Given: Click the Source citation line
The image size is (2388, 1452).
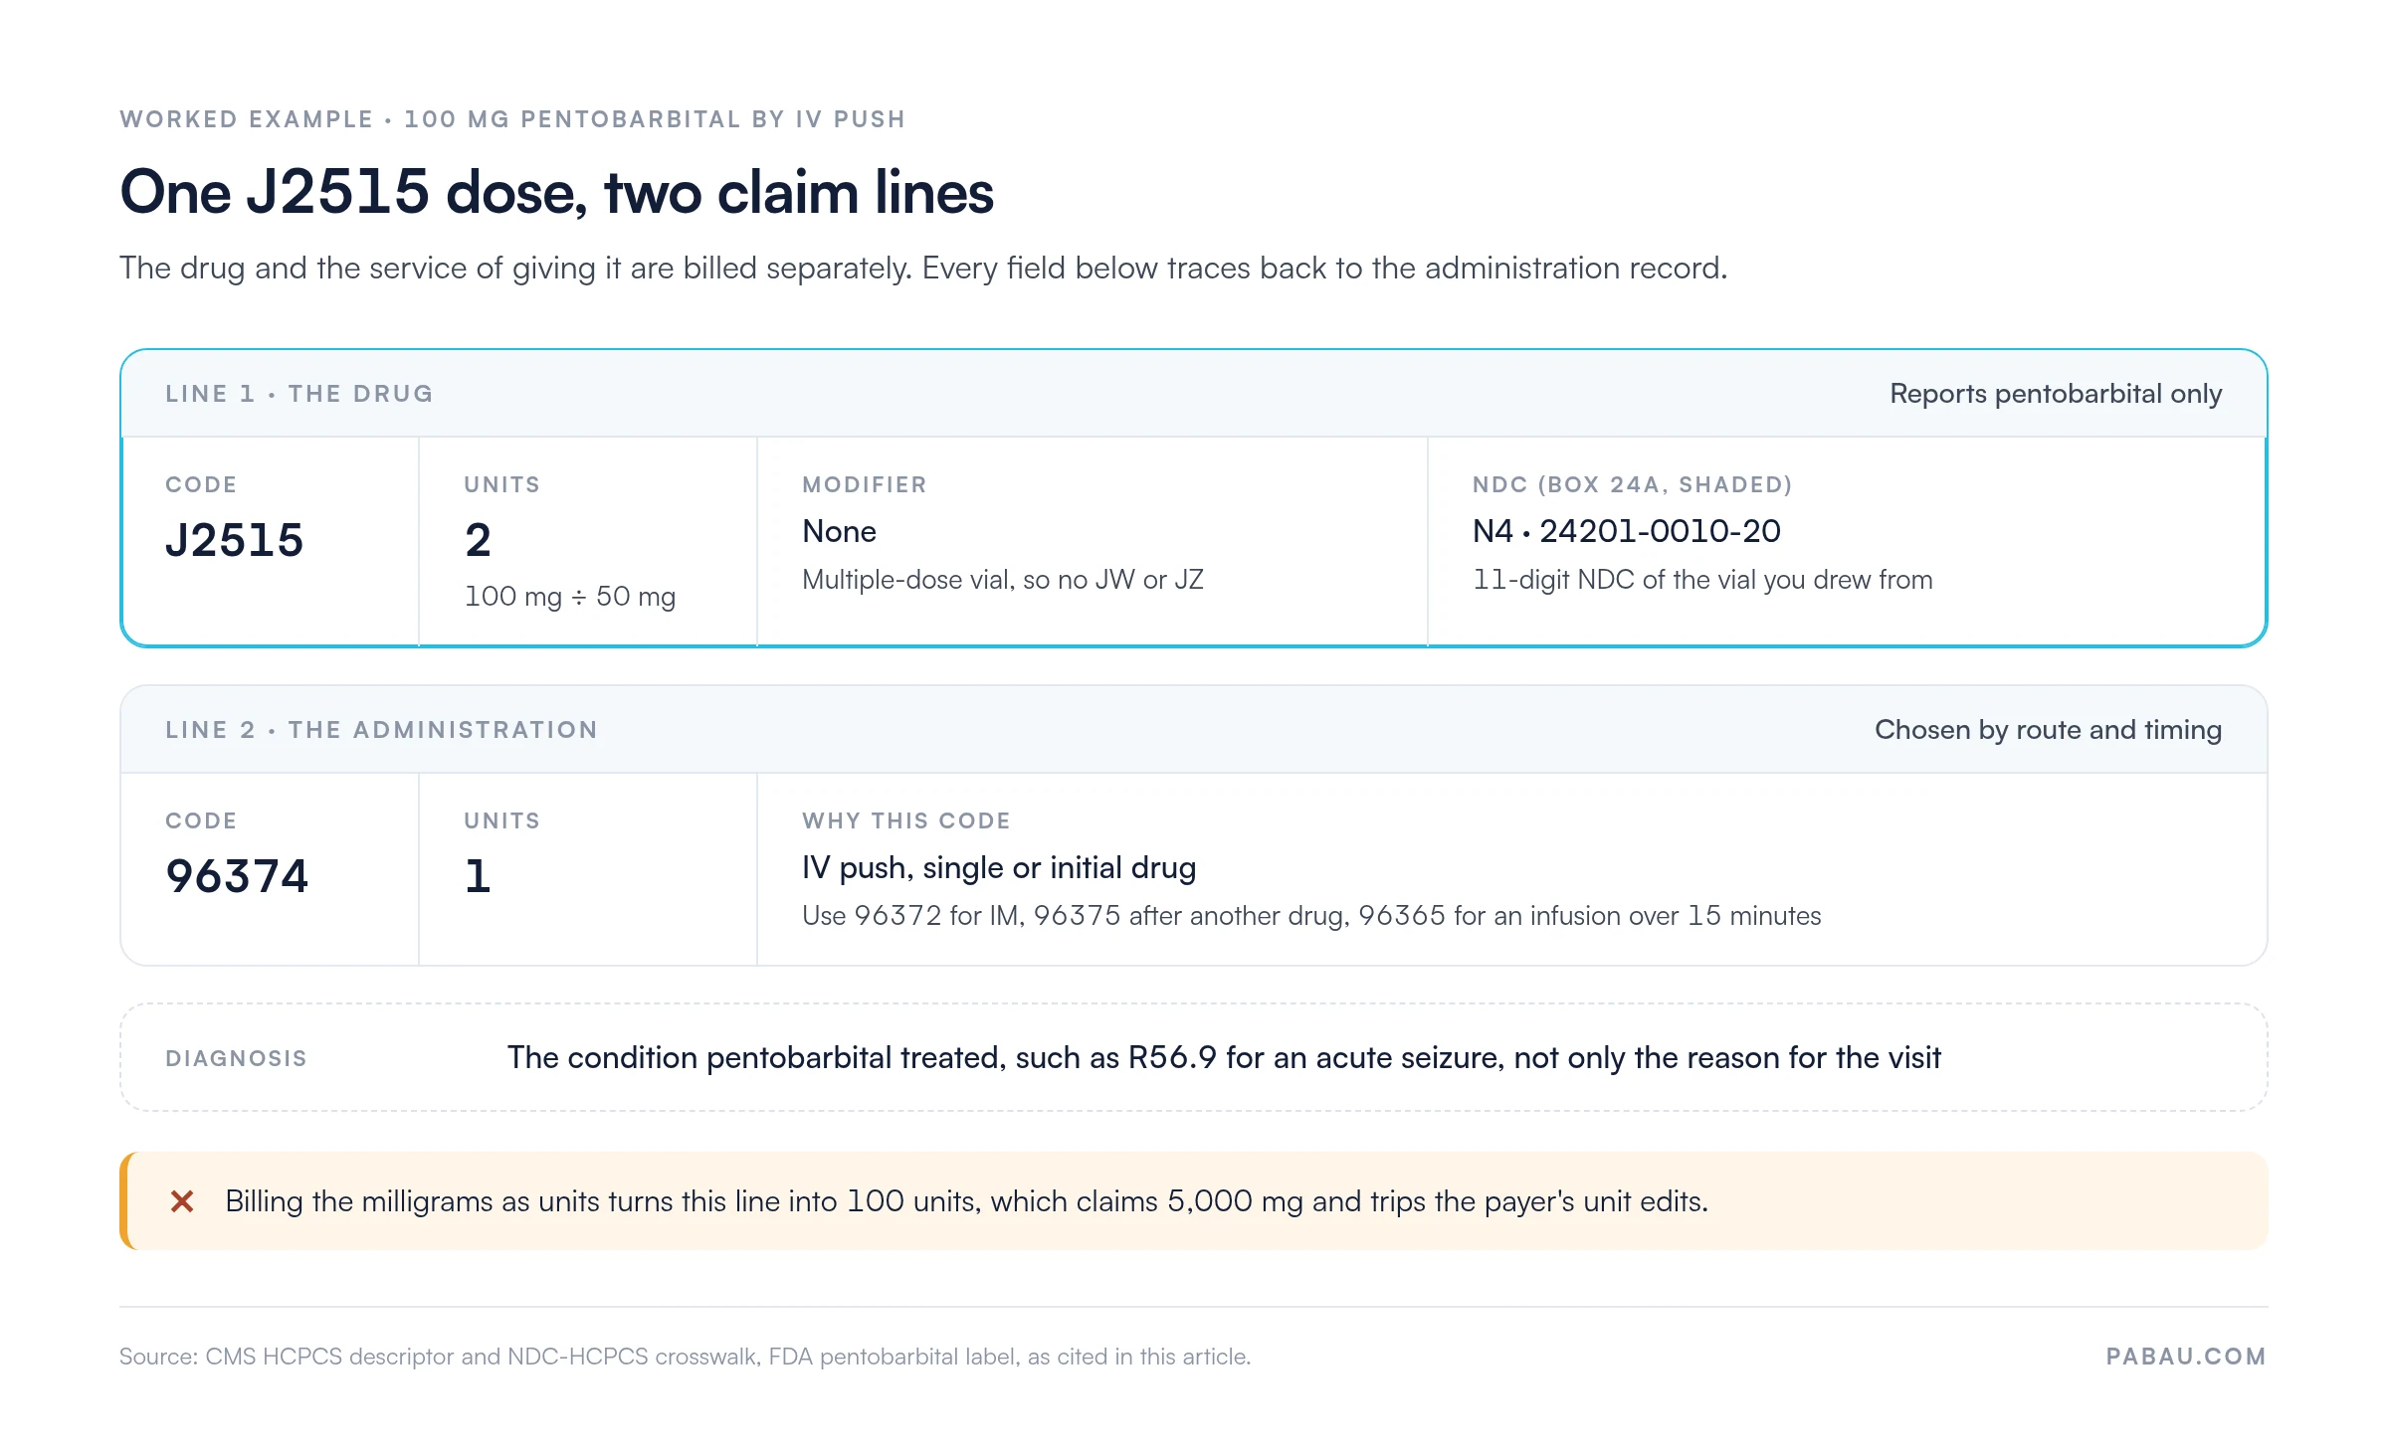Looking at the screenshot, I should point(685,1357).
